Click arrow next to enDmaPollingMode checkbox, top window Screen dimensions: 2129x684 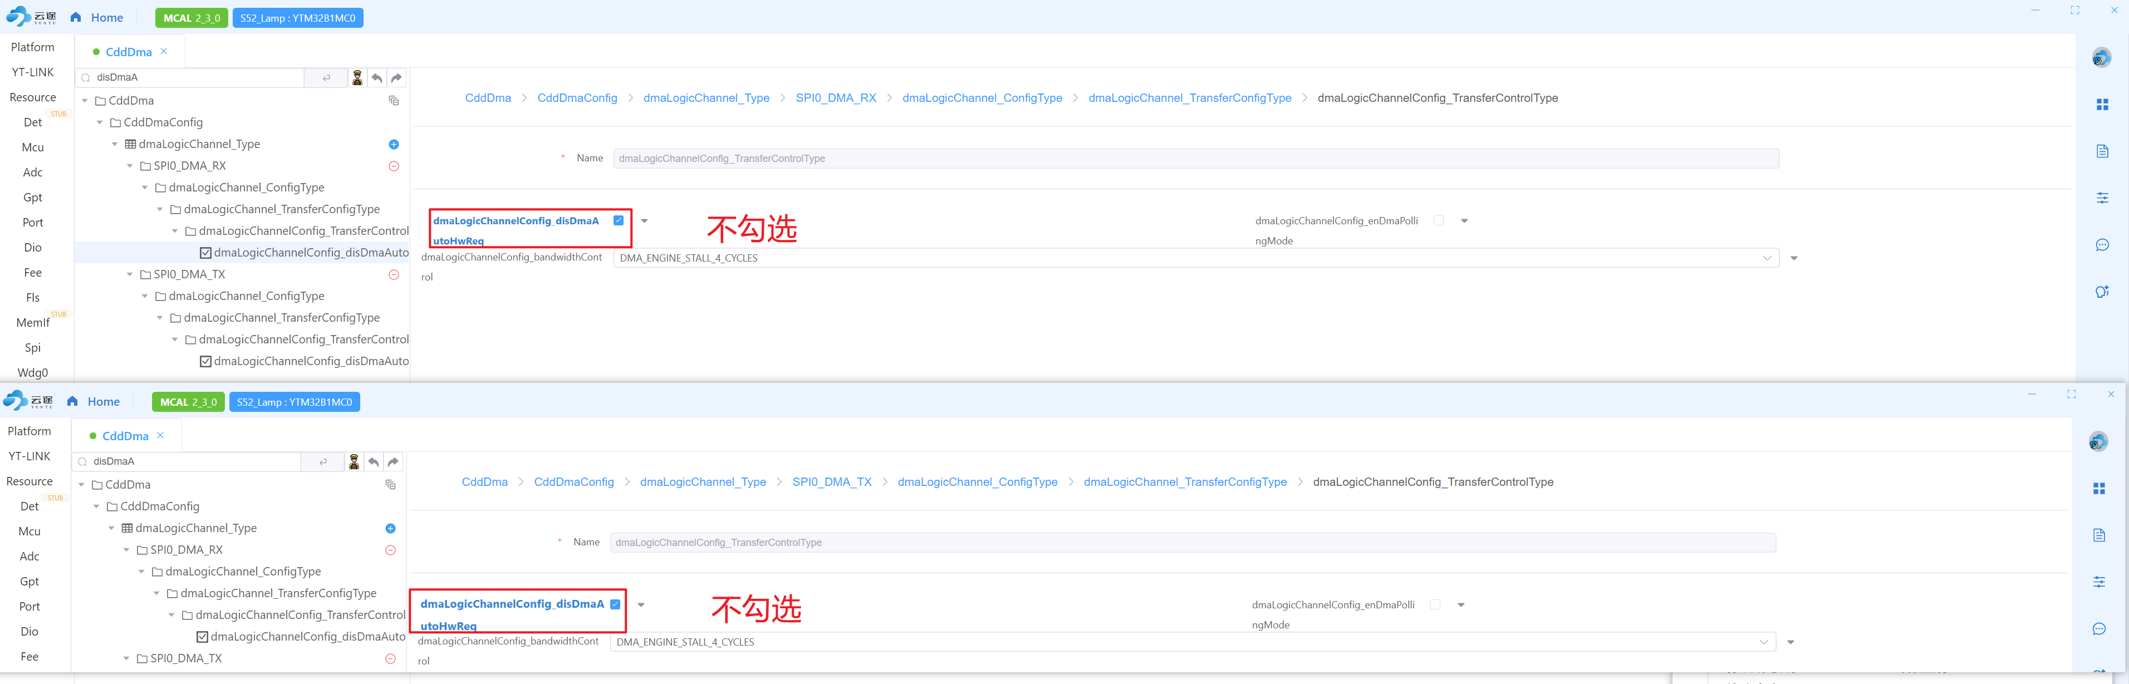pos(1464,222)
